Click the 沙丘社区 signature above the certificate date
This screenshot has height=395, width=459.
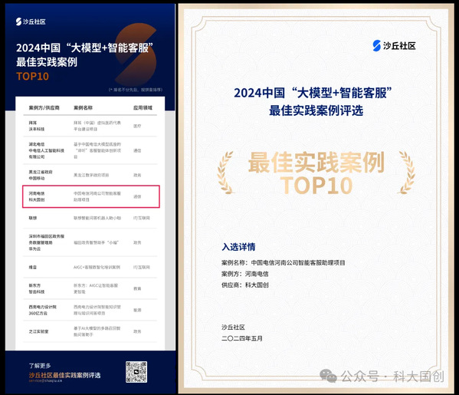(x=233, y=328)
